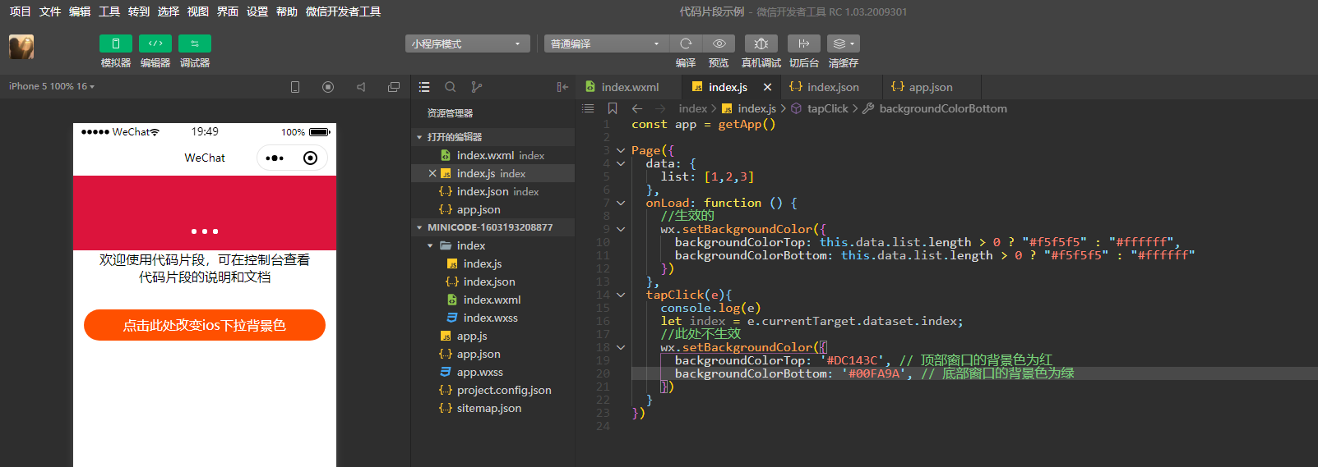Open the Mini Program mode dropdown
Image resolution: width=1318 pixels, height=467 pixels.
tap(467, 43)
